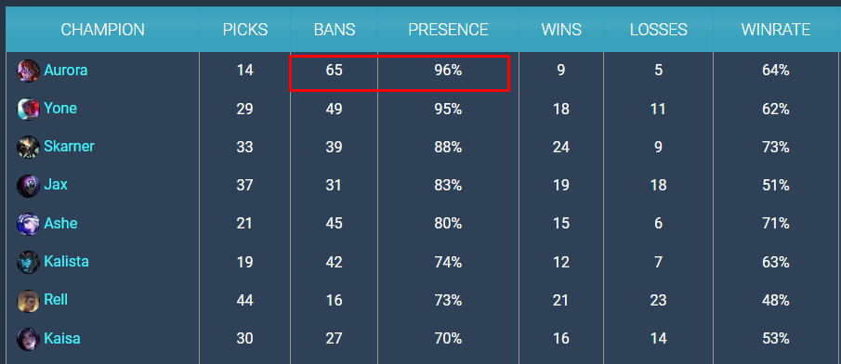The width and height of the screenshot is (841, 364).
Task: Open the Kalista champion name link
Action: click(67, 262)
